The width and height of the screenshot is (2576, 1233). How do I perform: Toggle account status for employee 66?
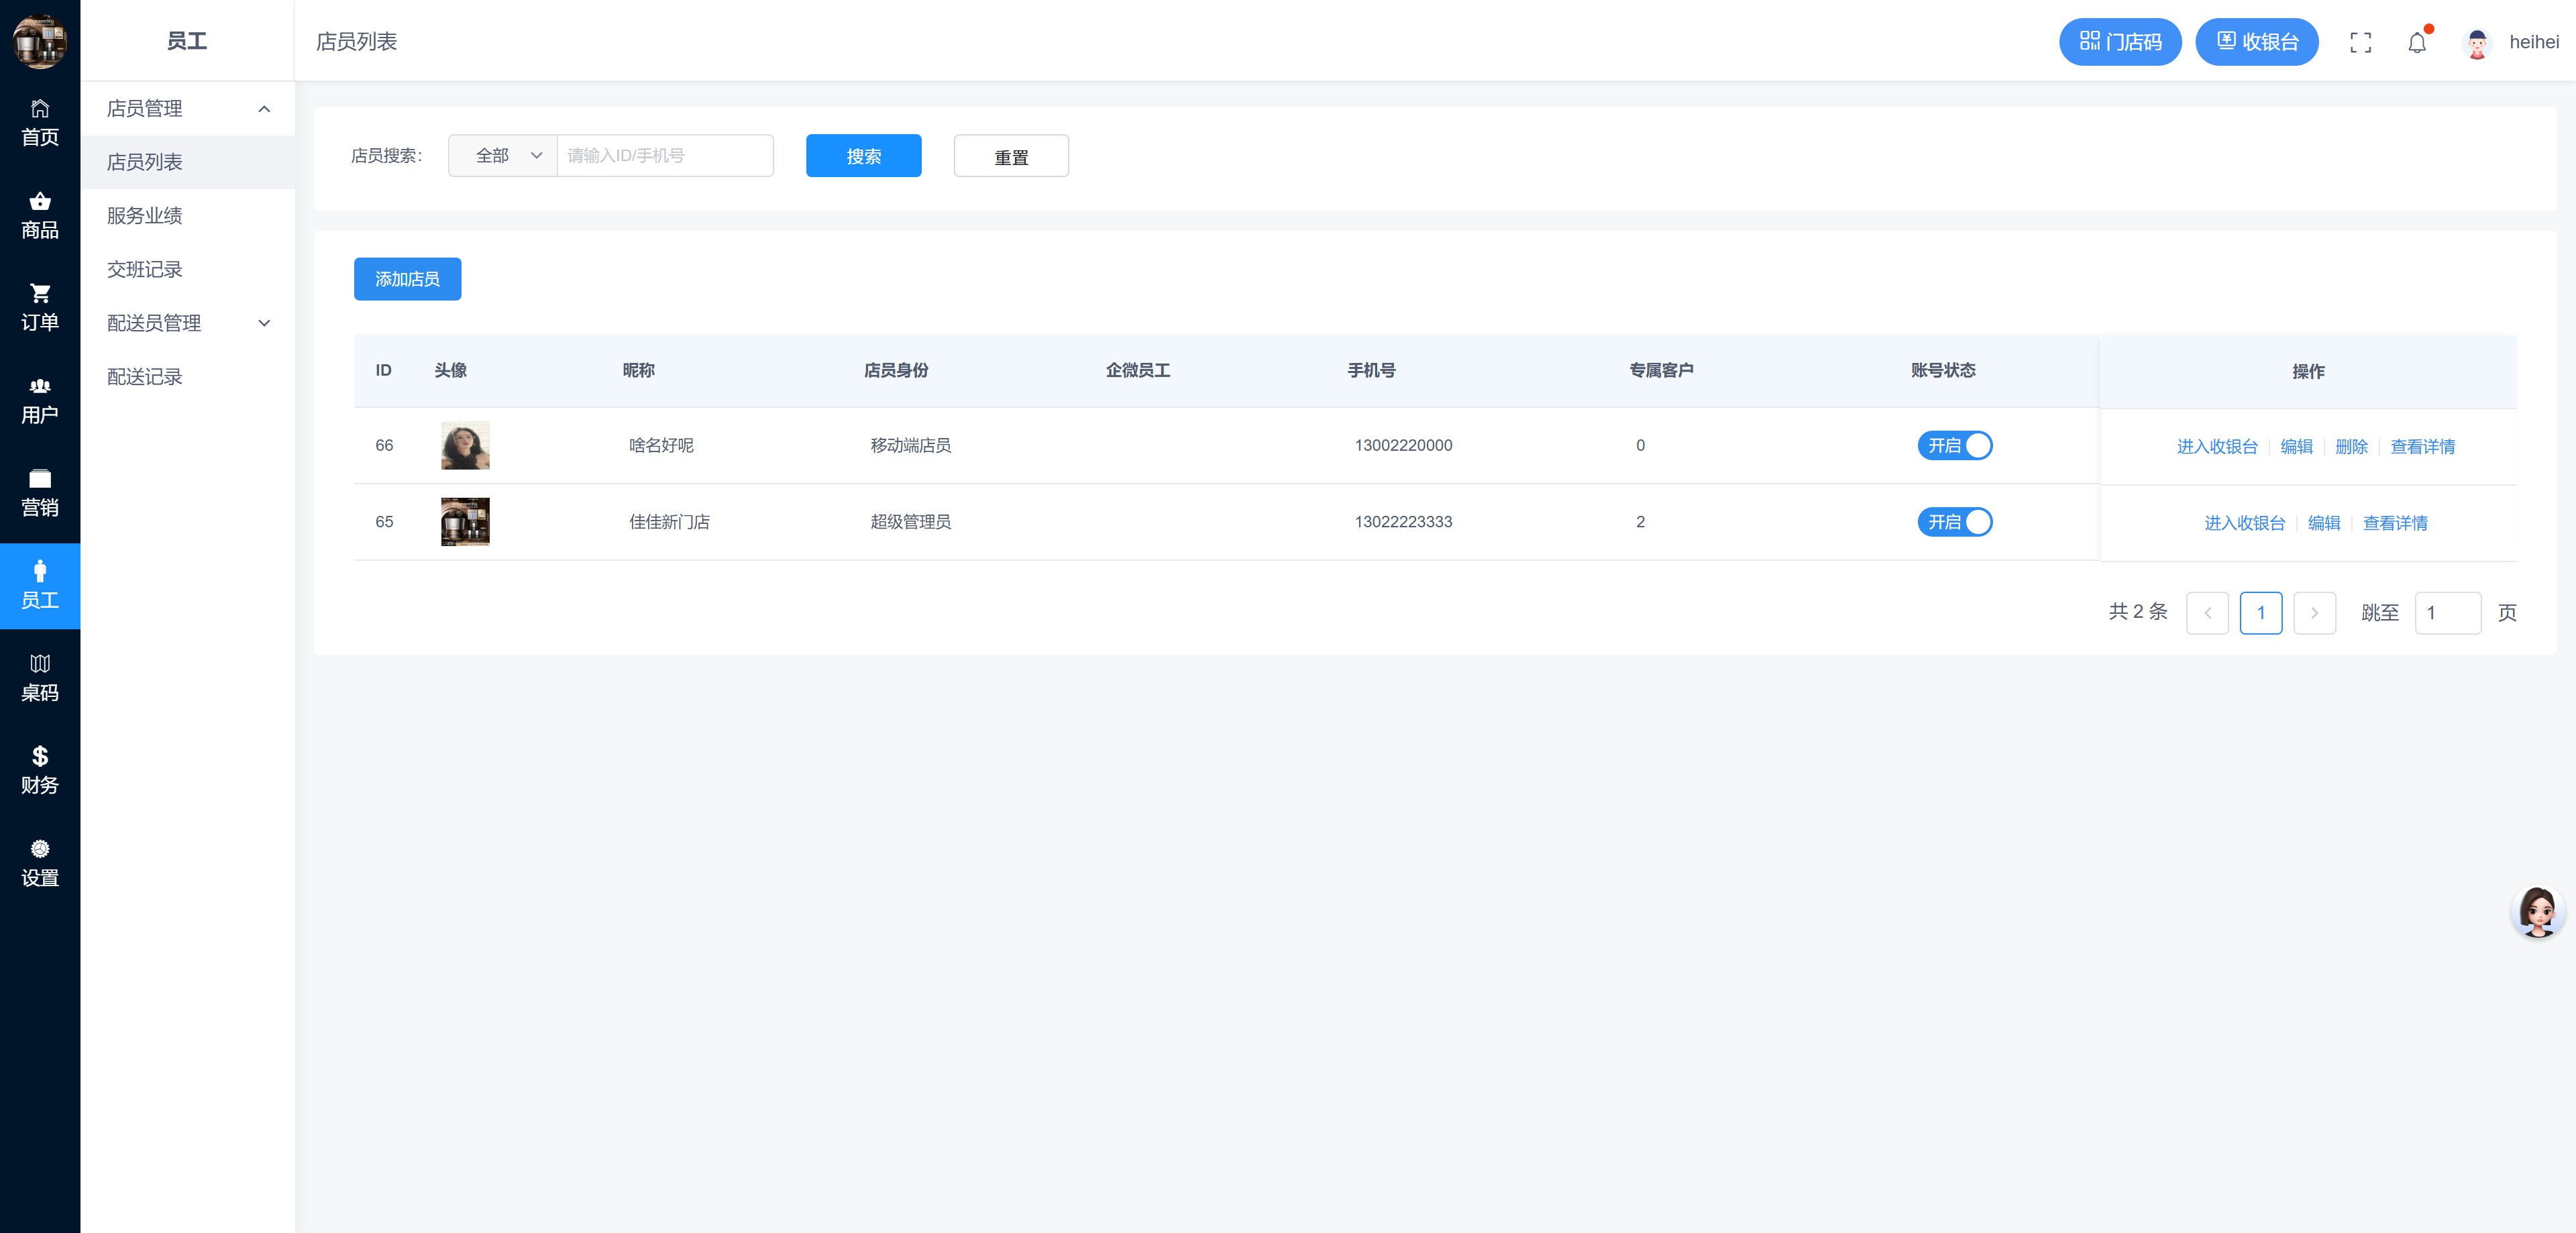click(1954, 445)
